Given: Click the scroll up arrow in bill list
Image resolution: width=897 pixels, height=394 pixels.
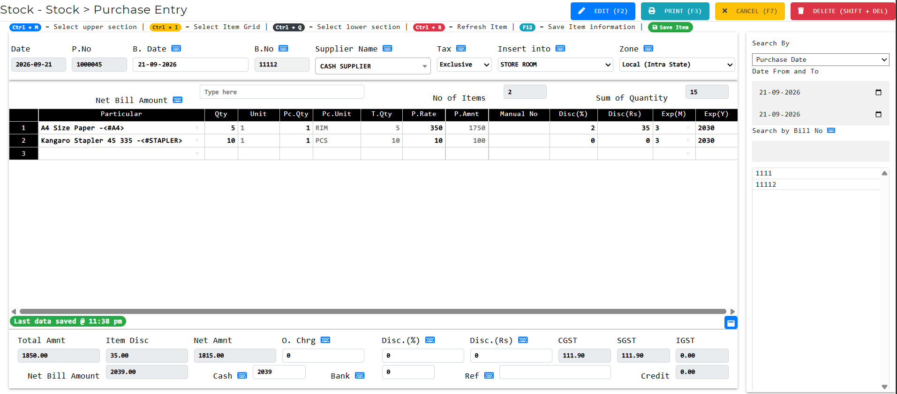Looking at the screenshot, I should (x=884, y=173).
